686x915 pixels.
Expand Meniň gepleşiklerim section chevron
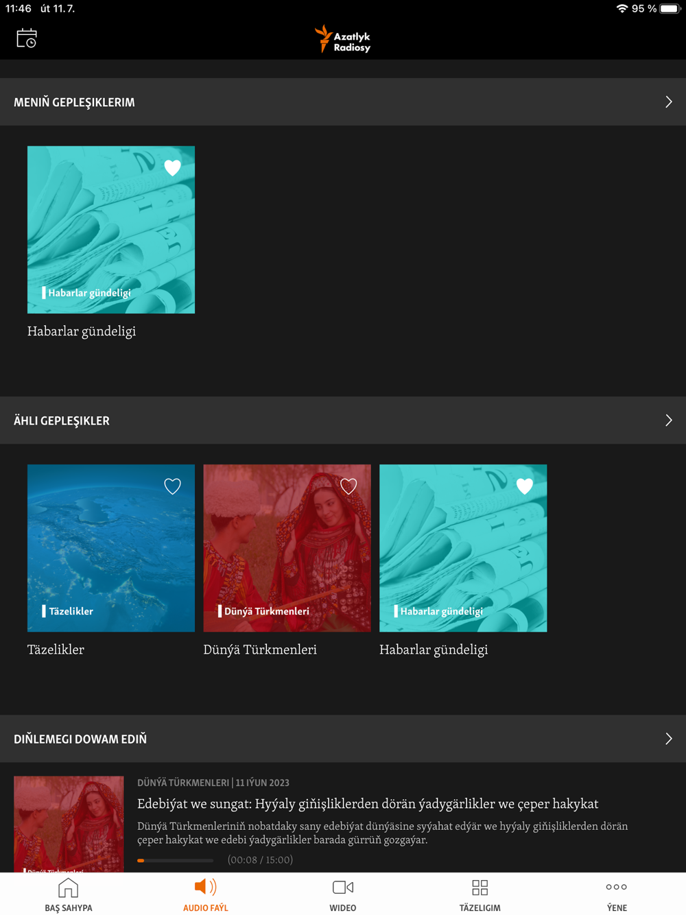point(669,102)
